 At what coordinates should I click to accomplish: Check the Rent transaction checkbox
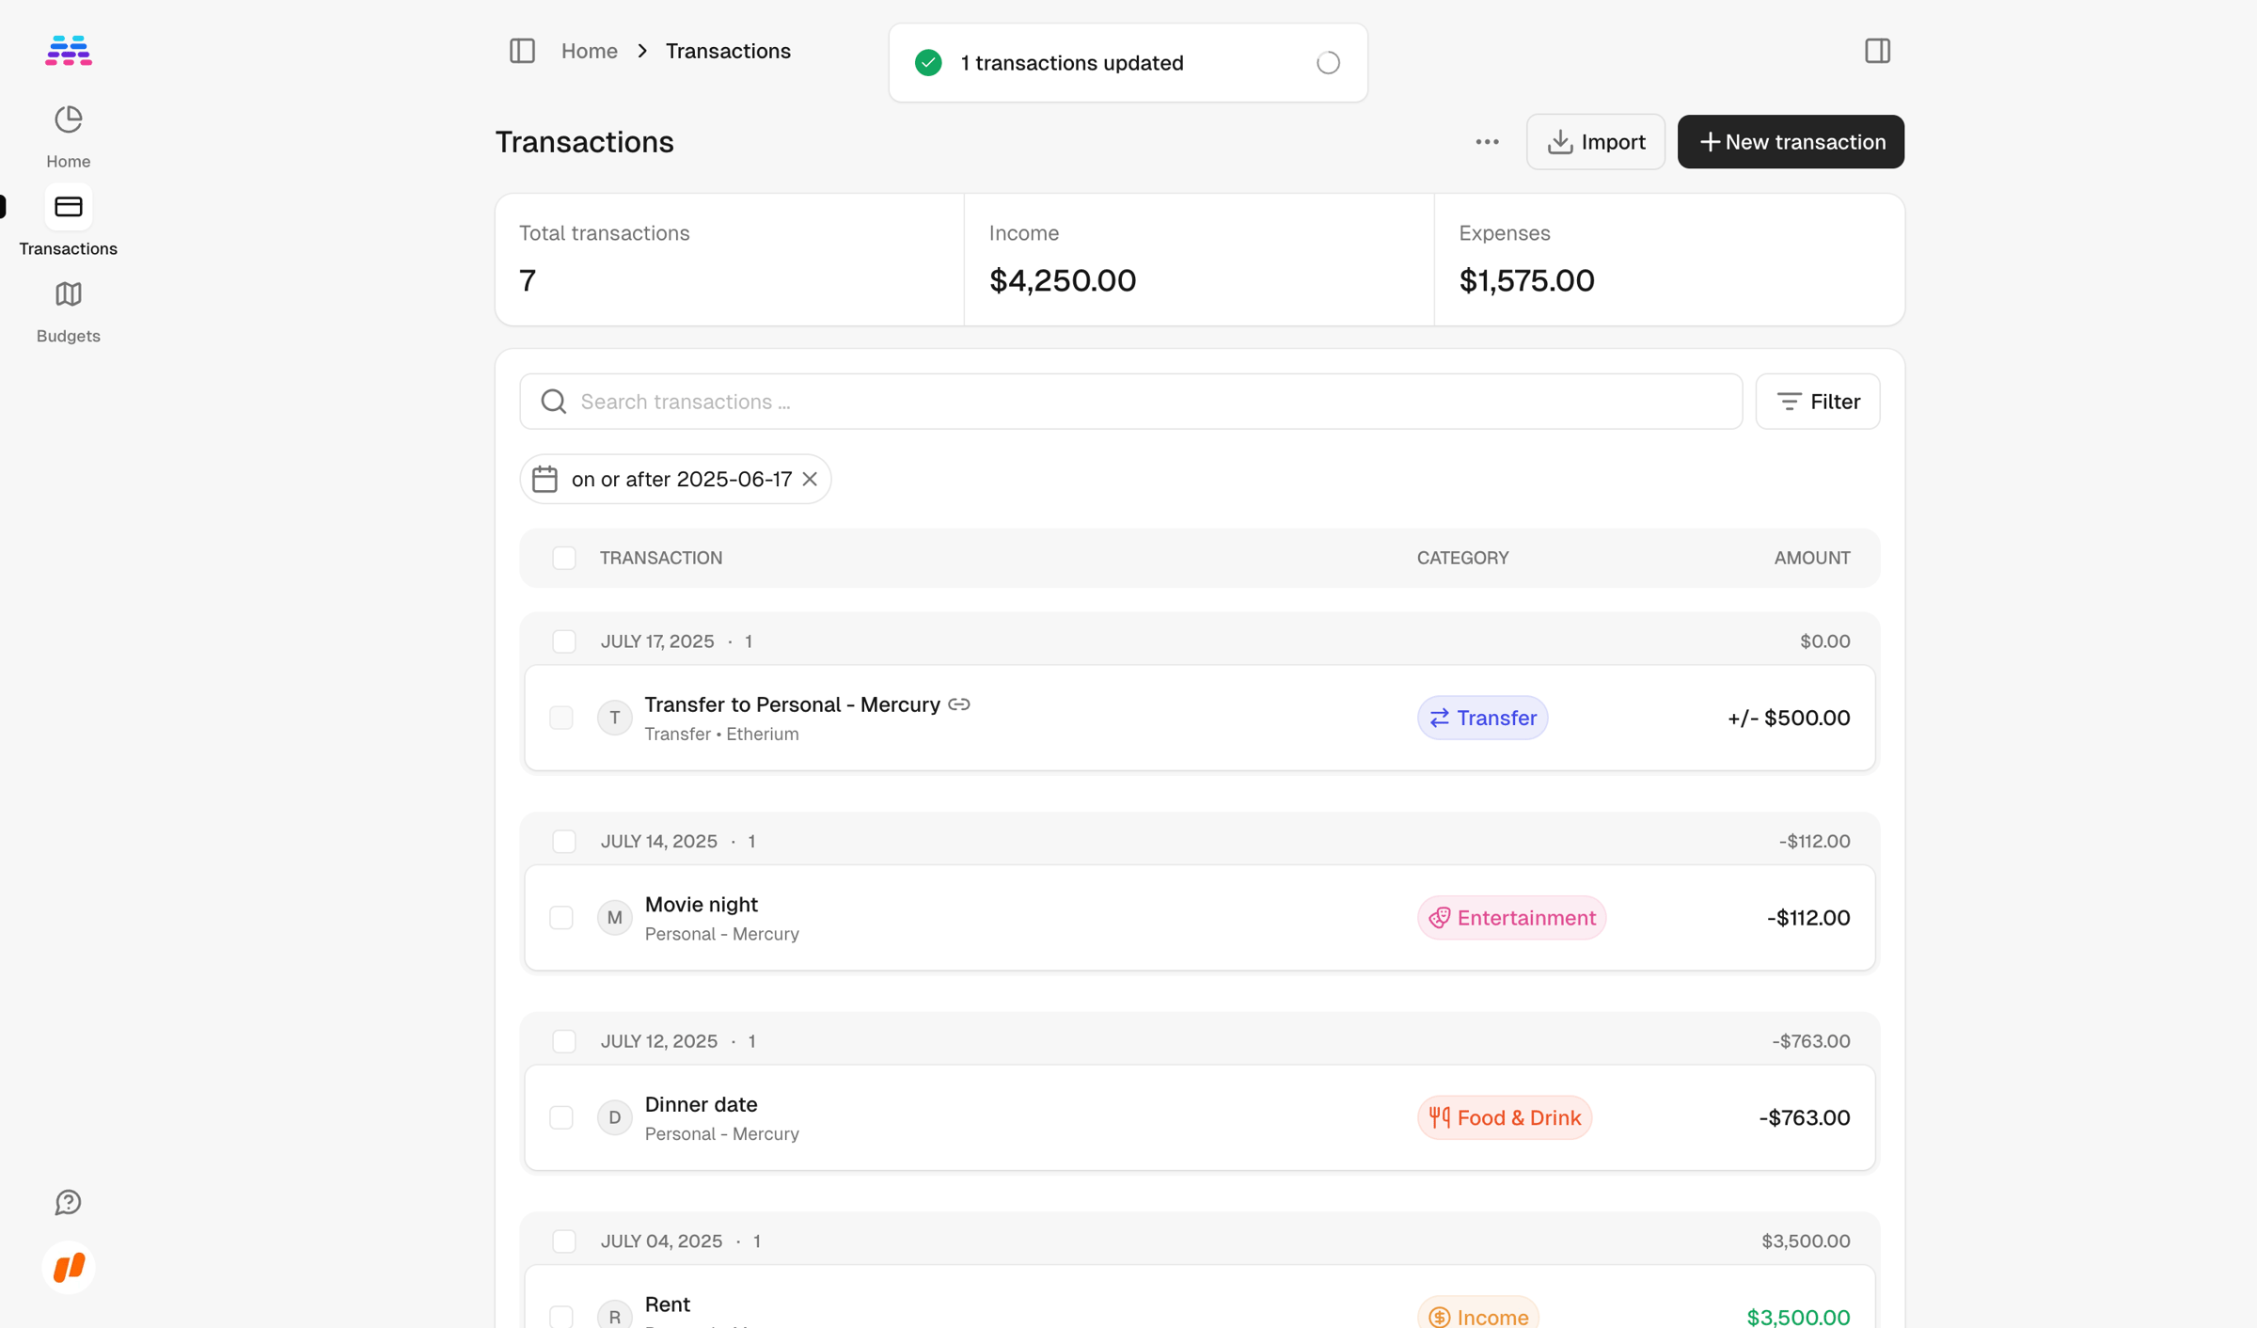(x=561, y=1317)
